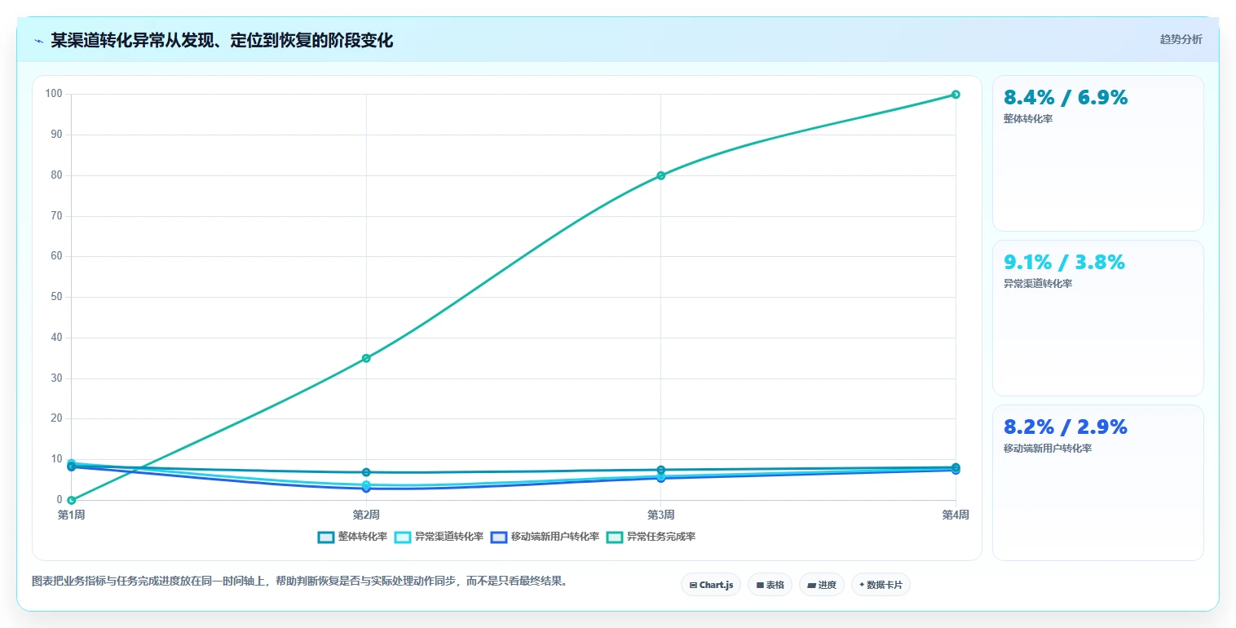Click the y-axis label 100
Viewport: 1236px width, 628px height.
(54, 94)
